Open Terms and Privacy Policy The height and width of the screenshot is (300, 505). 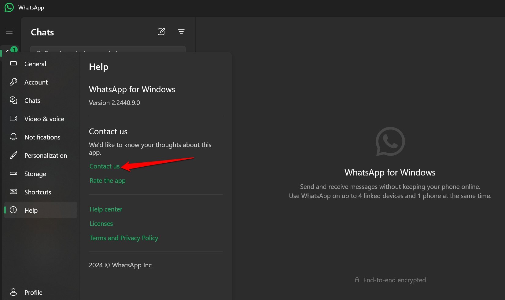(x=124, y=238)
